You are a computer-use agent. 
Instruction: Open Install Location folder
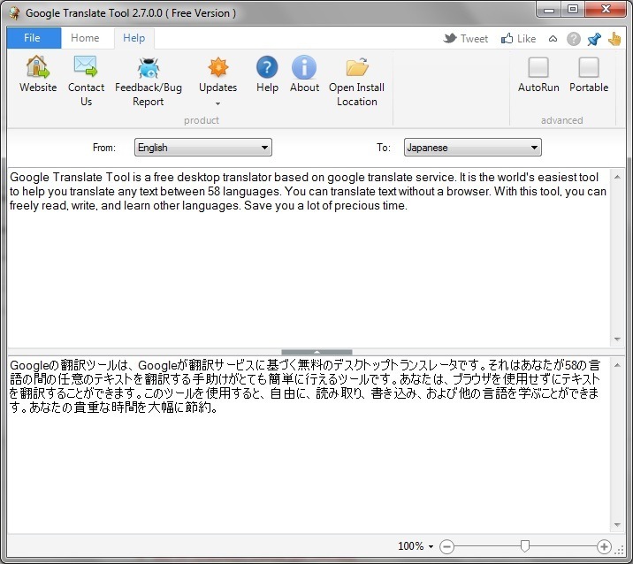[x=356, y=68]
